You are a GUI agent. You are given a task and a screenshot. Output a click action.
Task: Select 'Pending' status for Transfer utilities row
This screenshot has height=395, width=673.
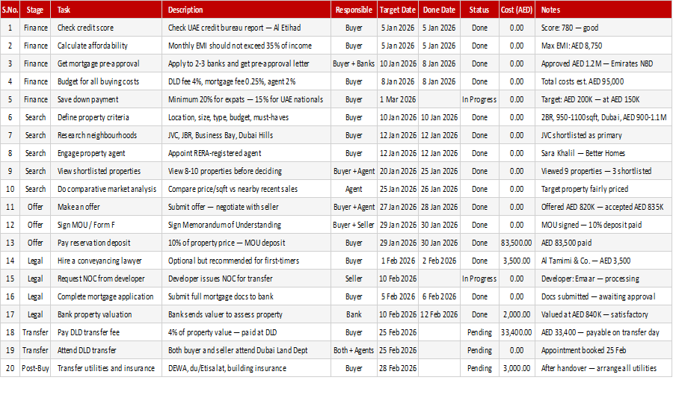[479, 368]
